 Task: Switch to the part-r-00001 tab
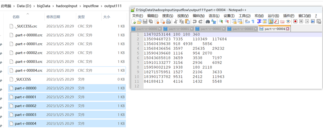pos(178,29)
